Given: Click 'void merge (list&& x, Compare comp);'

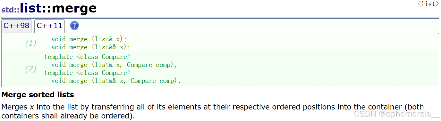Looking at the screenshot, I should 116,81.
